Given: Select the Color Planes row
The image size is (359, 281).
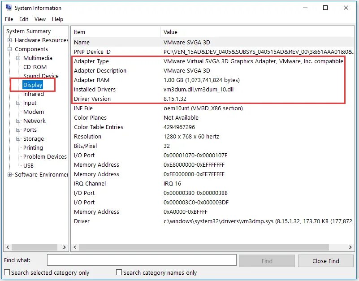Looking at the screenshot, I should point(213,117).
